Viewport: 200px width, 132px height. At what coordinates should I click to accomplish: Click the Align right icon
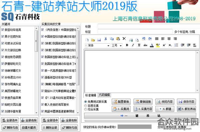coord(175,39)
